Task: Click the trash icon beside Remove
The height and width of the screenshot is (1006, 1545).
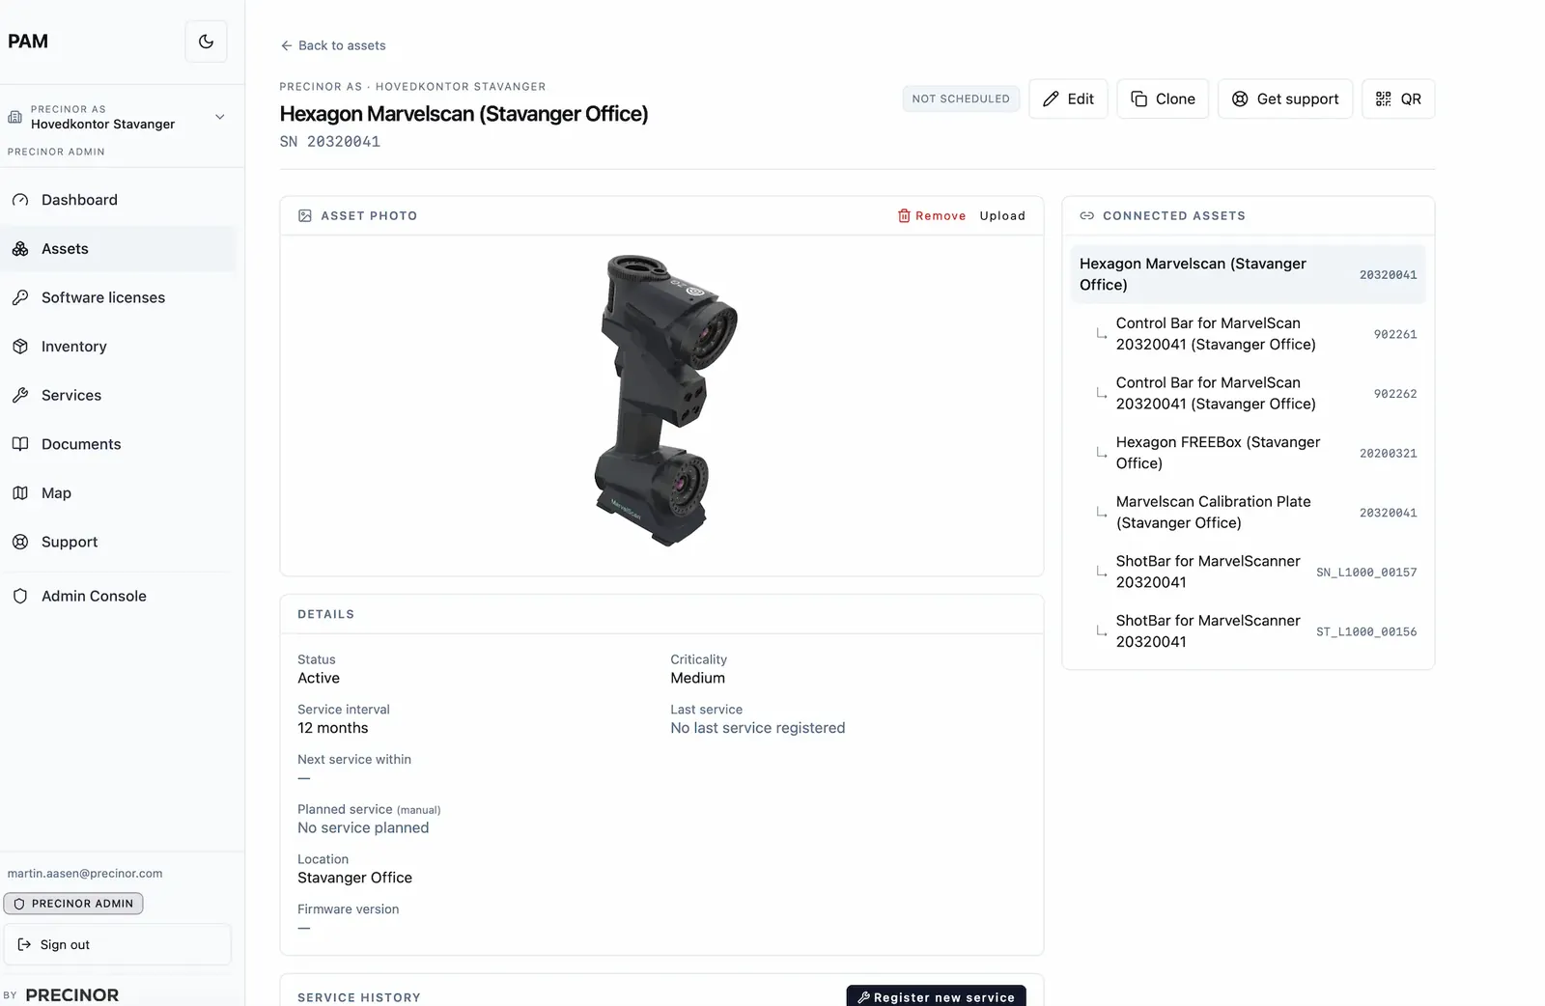Action: click(904, 216)
